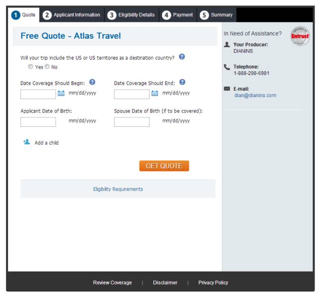Click the step 4 number badge
The width and height of the screenshot is (318, 296).
click(166, 15)
